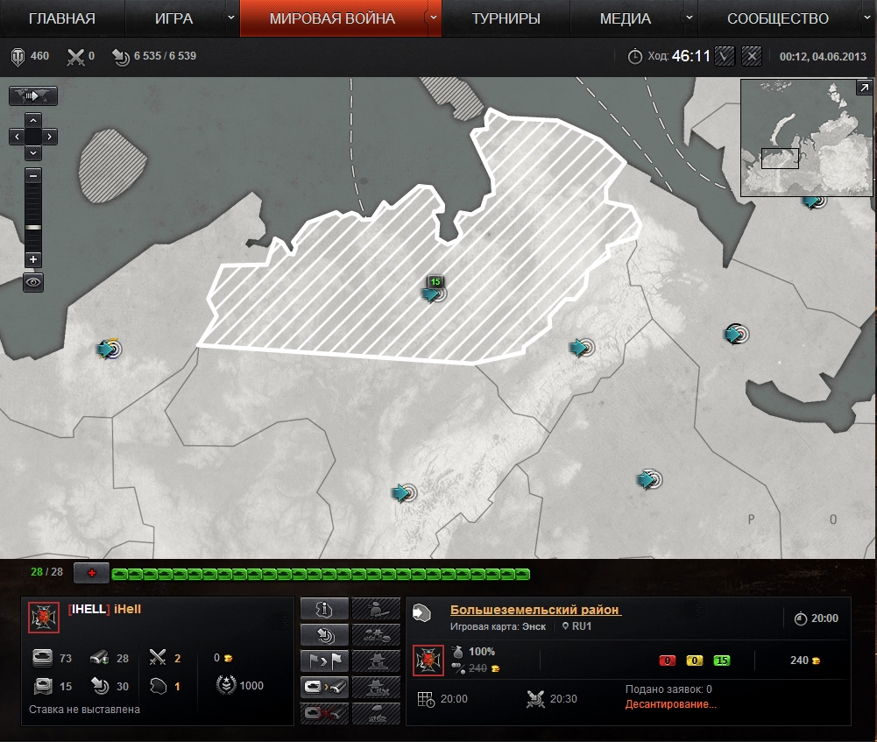Pan the map right with the arrow
Viewport: 877px width, 742px height.
pos(49,137)
